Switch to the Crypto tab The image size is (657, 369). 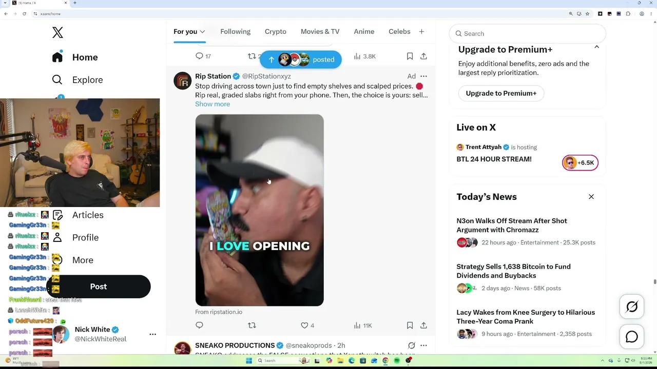click(276, 32)
